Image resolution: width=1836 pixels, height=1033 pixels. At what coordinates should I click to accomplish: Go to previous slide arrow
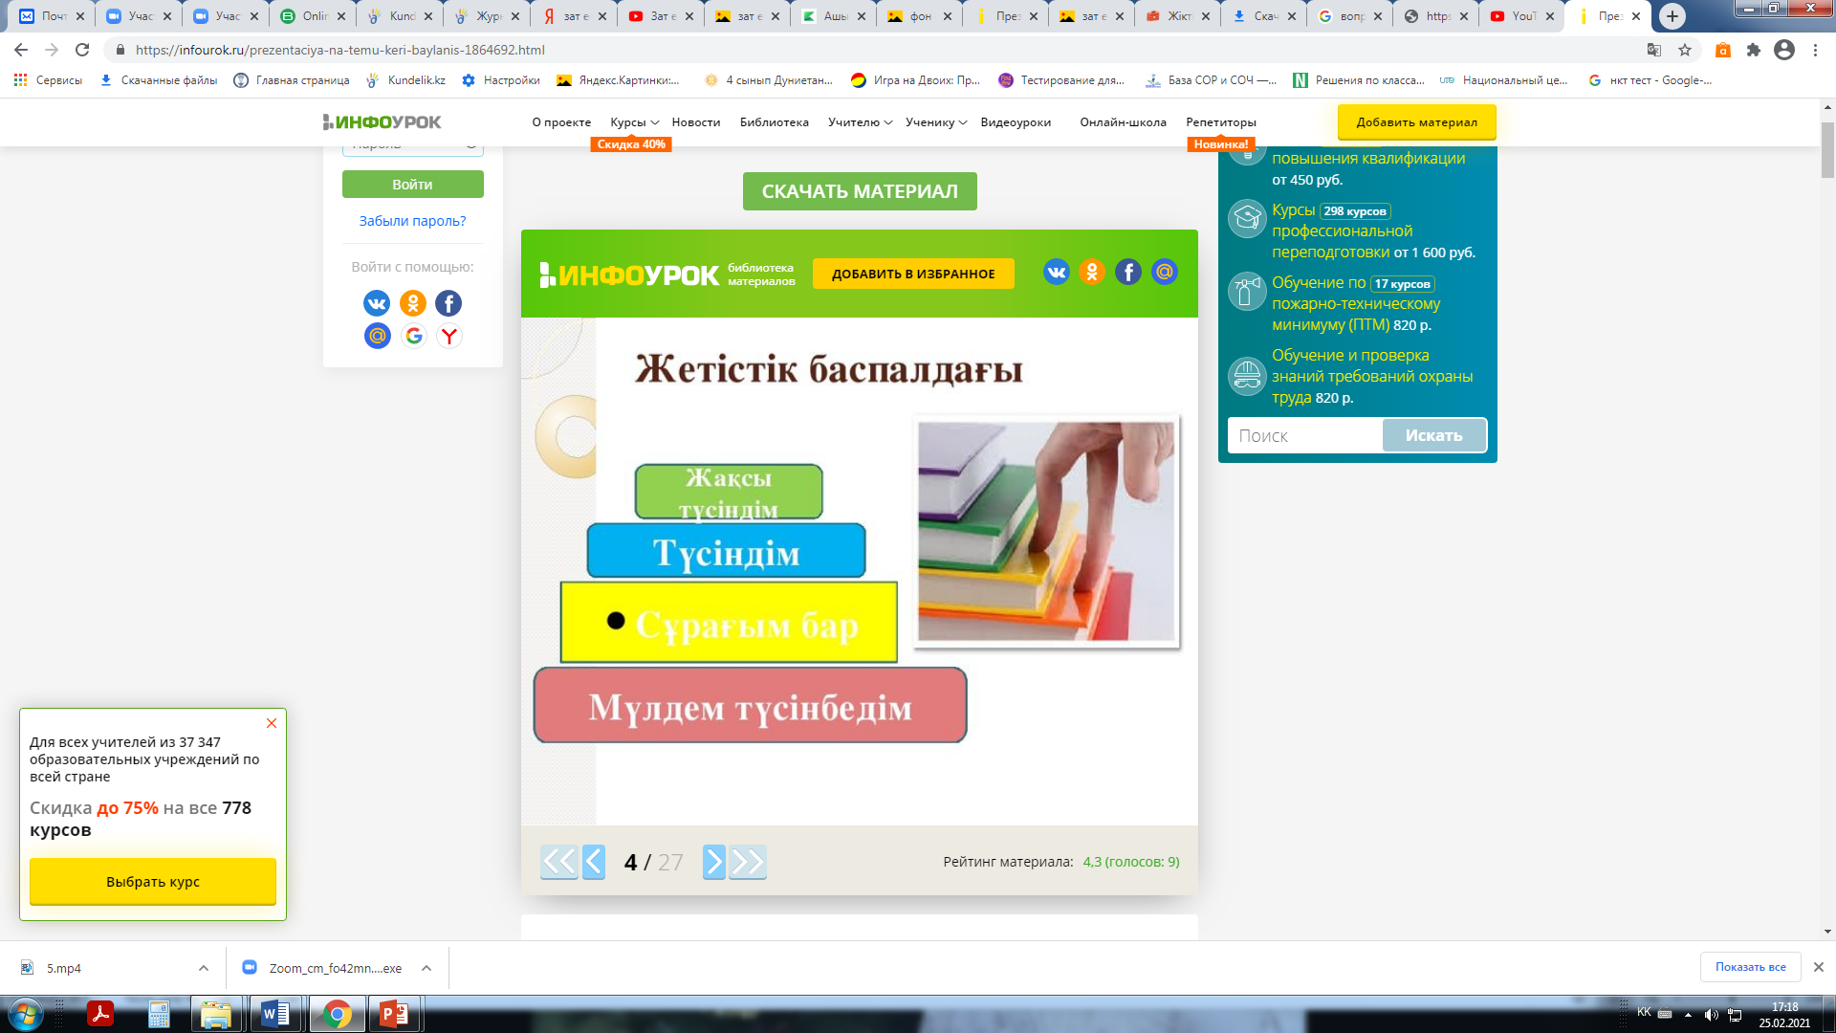tap(594, 862)
